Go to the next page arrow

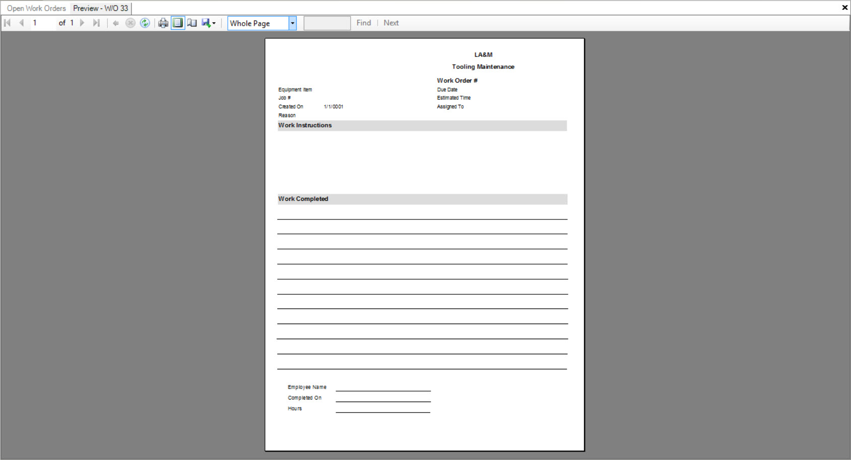(x=83, y=23)
